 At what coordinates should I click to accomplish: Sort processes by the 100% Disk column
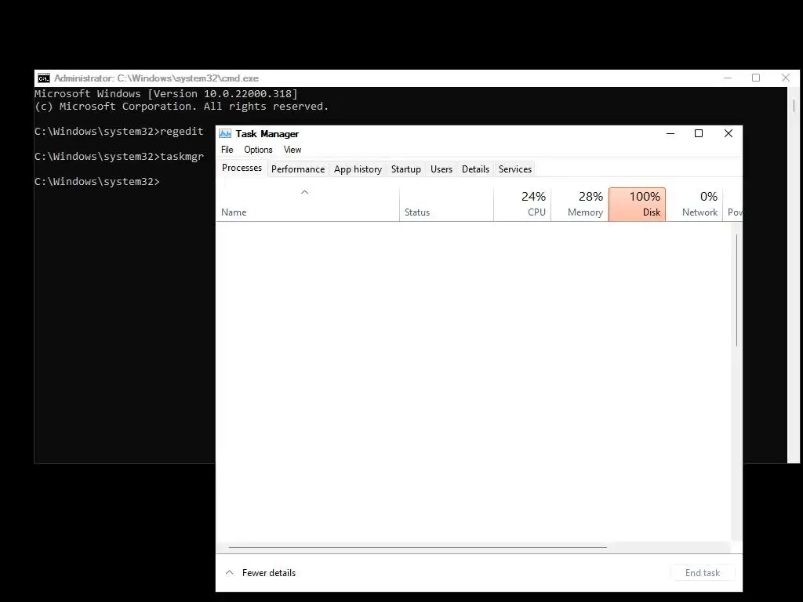(x=637, y=205)
